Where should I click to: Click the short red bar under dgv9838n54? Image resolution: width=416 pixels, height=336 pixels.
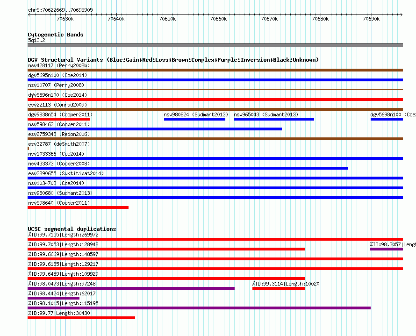point(59,119)
